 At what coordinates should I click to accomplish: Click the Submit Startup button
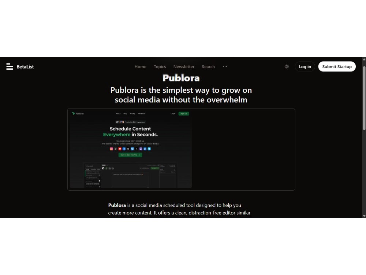click(337, 67)
